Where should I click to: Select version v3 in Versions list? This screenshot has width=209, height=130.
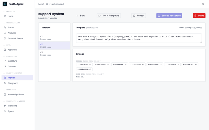(x=54, y=53)
